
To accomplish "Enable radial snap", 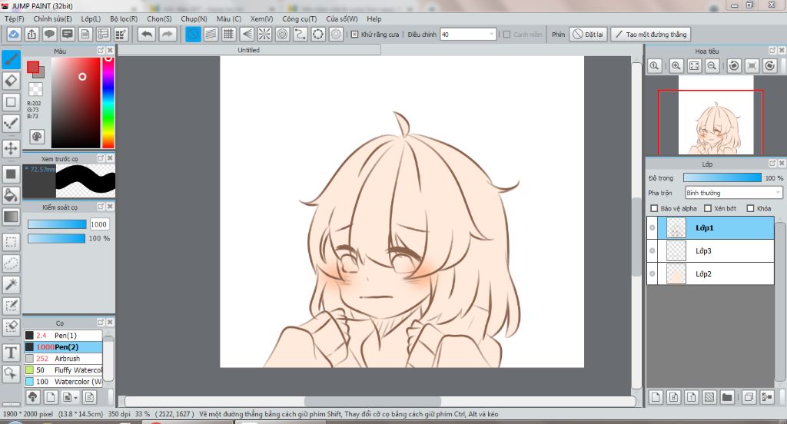I will (264, 34).
